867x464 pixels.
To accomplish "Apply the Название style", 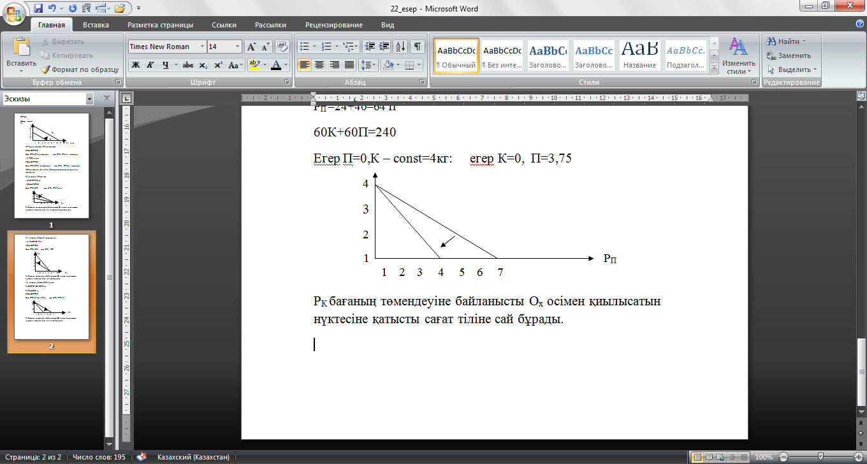I will 639,55.
